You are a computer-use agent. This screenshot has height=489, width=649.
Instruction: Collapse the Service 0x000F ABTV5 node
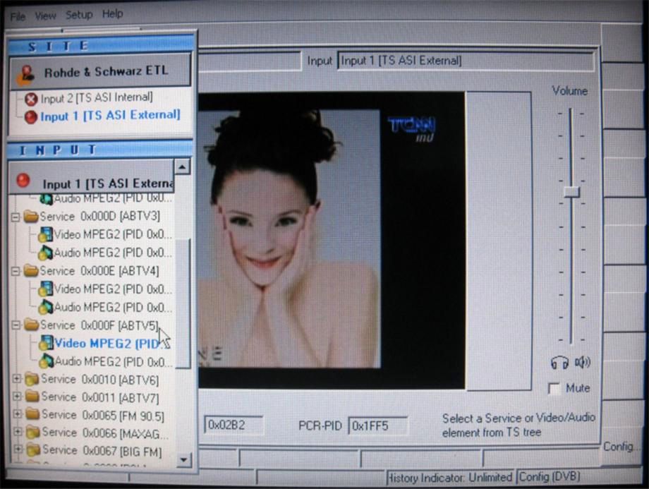(16, 325)
